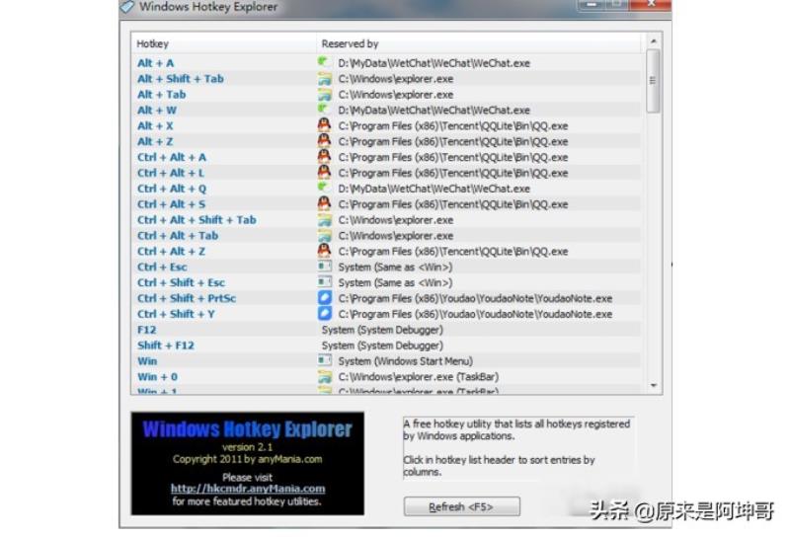This screenshot has height=537, width=790.
Task: Click the explorer icon in Alt + Tab row
Action: [x=325, y=94]
